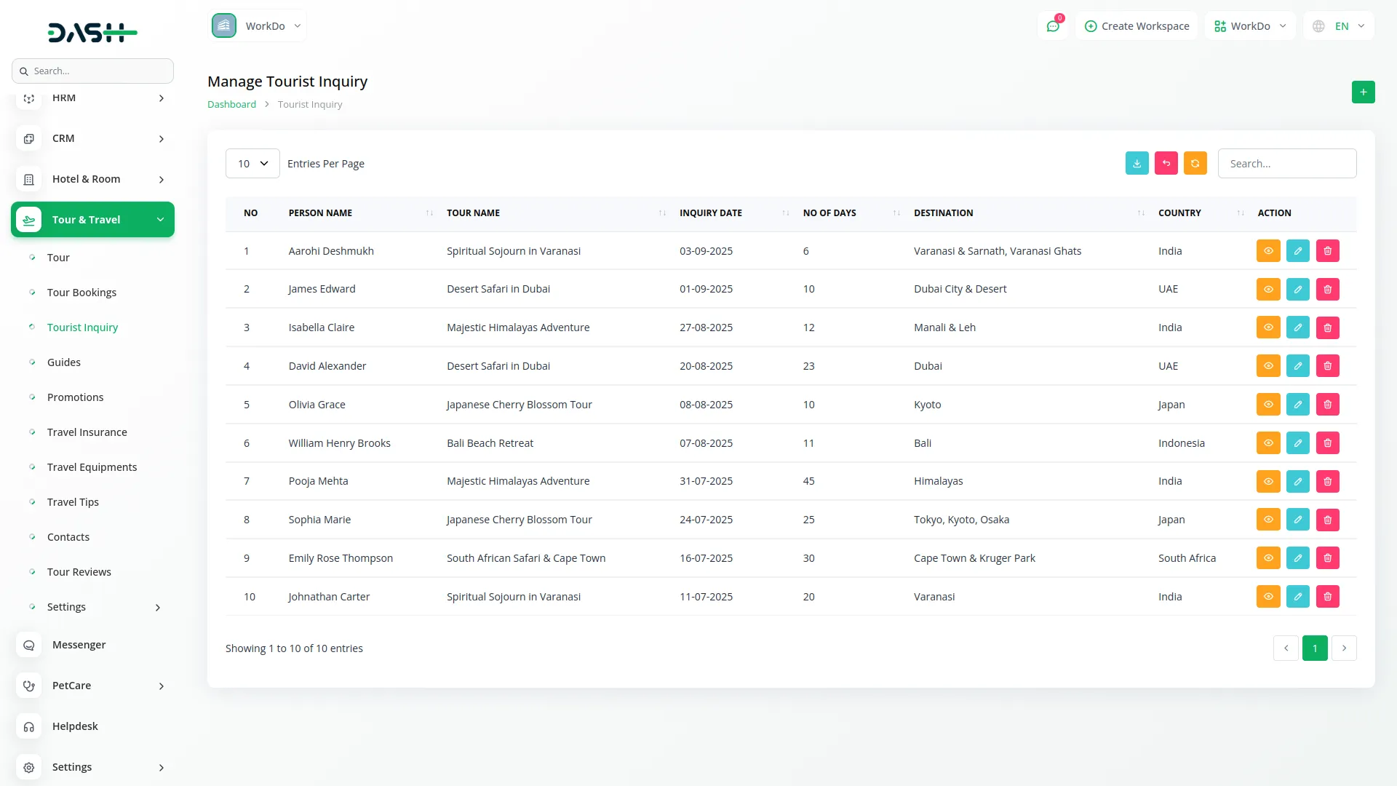Open the entries per page dropdown

252,164
